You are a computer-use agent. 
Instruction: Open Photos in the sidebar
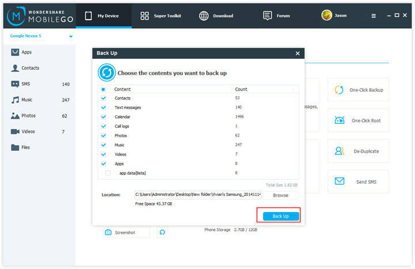(x=40, y=116)
